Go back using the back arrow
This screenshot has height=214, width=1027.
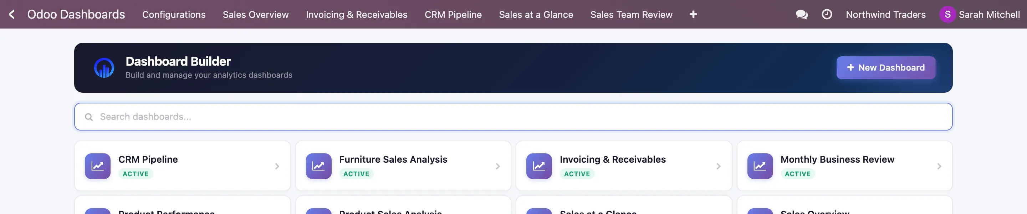pyautogui.click(x=12, y=14)
